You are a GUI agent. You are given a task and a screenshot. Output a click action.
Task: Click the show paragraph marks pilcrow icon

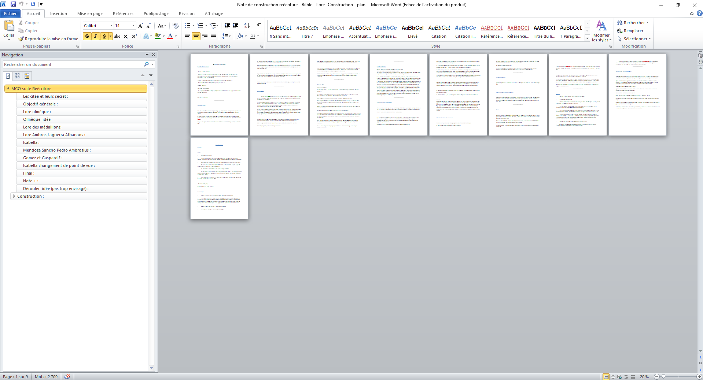[259, 26]
